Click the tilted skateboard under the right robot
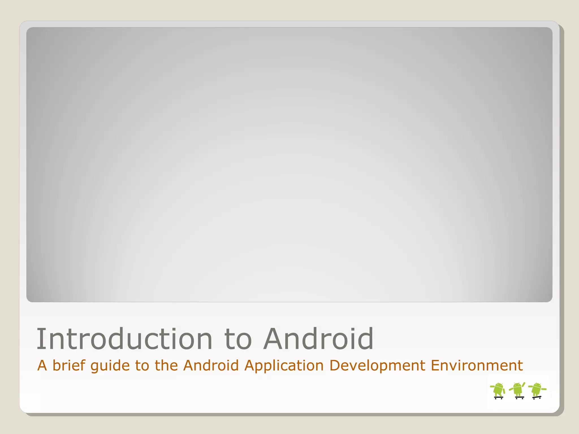The image size is (579, 434). 537,397
